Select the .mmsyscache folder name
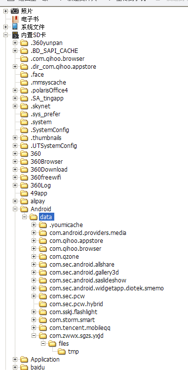 (48, 82)
